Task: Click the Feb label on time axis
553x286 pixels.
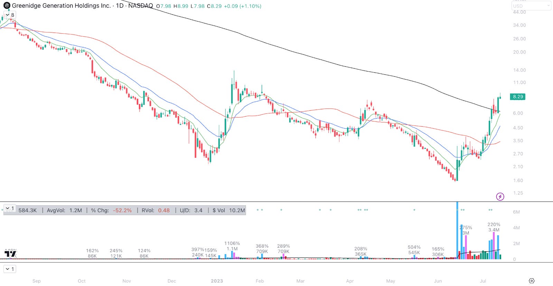Action: (260, 281)
